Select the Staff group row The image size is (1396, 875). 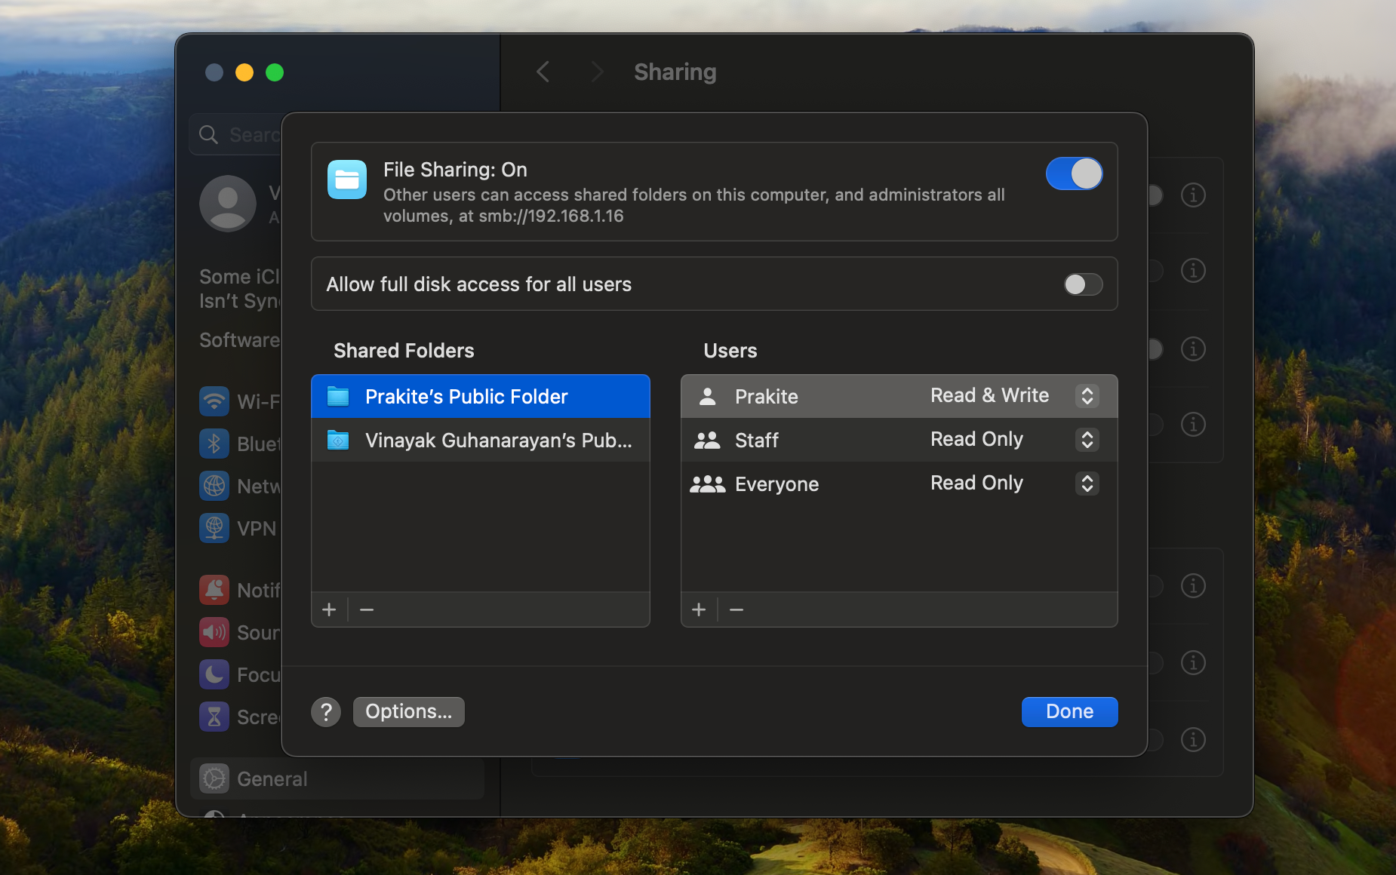pyautogui.click(x=757, y=441)
